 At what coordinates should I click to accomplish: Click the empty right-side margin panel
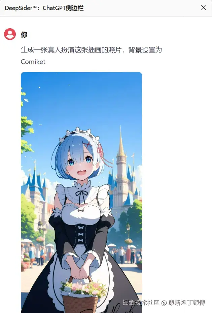point(198,160)
